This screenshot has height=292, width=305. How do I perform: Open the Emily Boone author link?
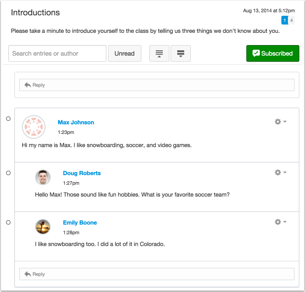(x=80, y=222)
